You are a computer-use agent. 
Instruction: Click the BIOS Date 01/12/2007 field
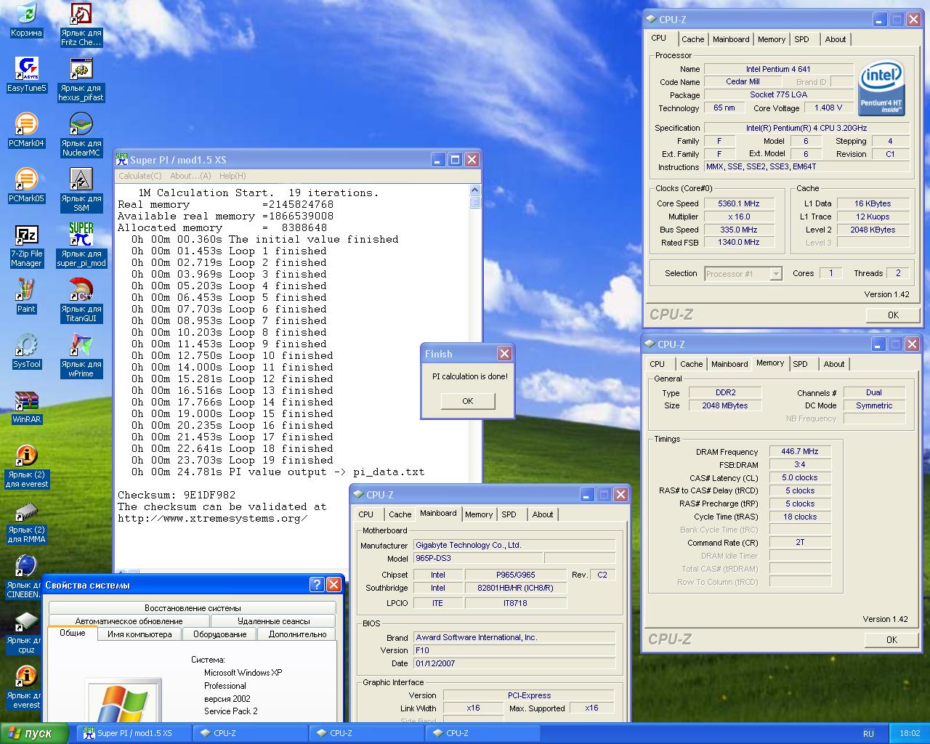pyautogui.click(x=514, y=663)
